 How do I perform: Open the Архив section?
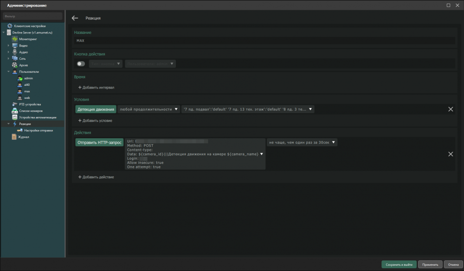click(23, 65)
